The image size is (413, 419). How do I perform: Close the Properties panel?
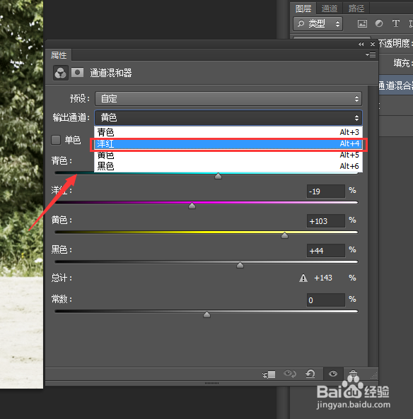tap(373, 44)
